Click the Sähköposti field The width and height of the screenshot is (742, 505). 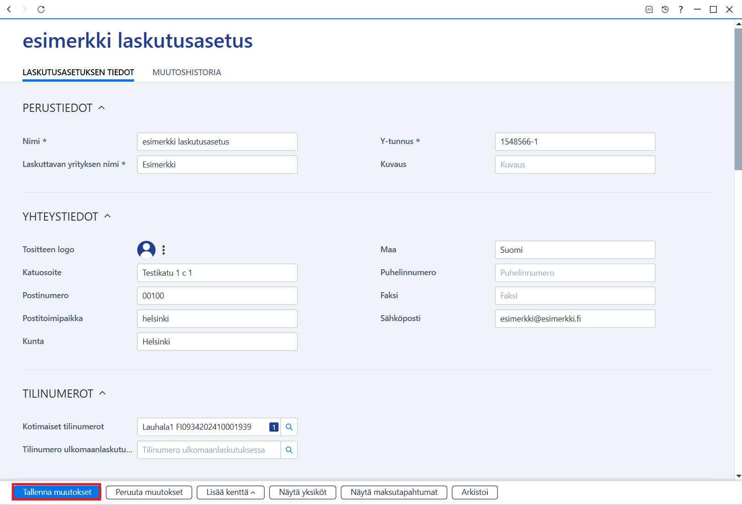coord(575,319)
